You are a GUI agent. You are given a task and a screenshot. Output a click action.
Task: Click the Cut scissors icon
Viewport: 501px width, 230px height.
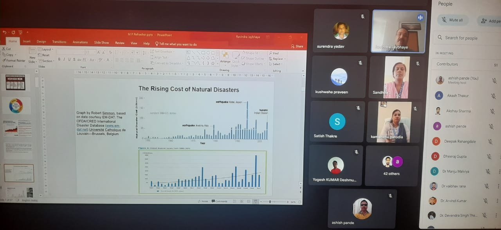[6, 49]
